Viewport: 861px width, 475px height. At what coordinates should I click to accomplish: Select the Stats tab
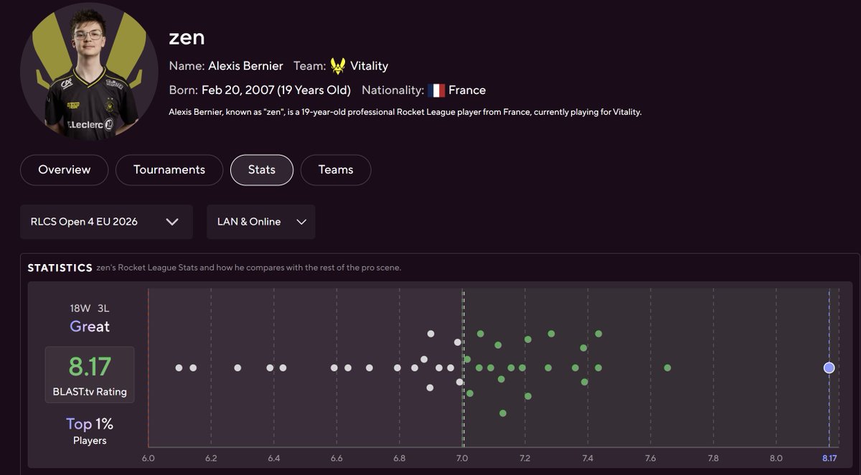pos(262,170)
